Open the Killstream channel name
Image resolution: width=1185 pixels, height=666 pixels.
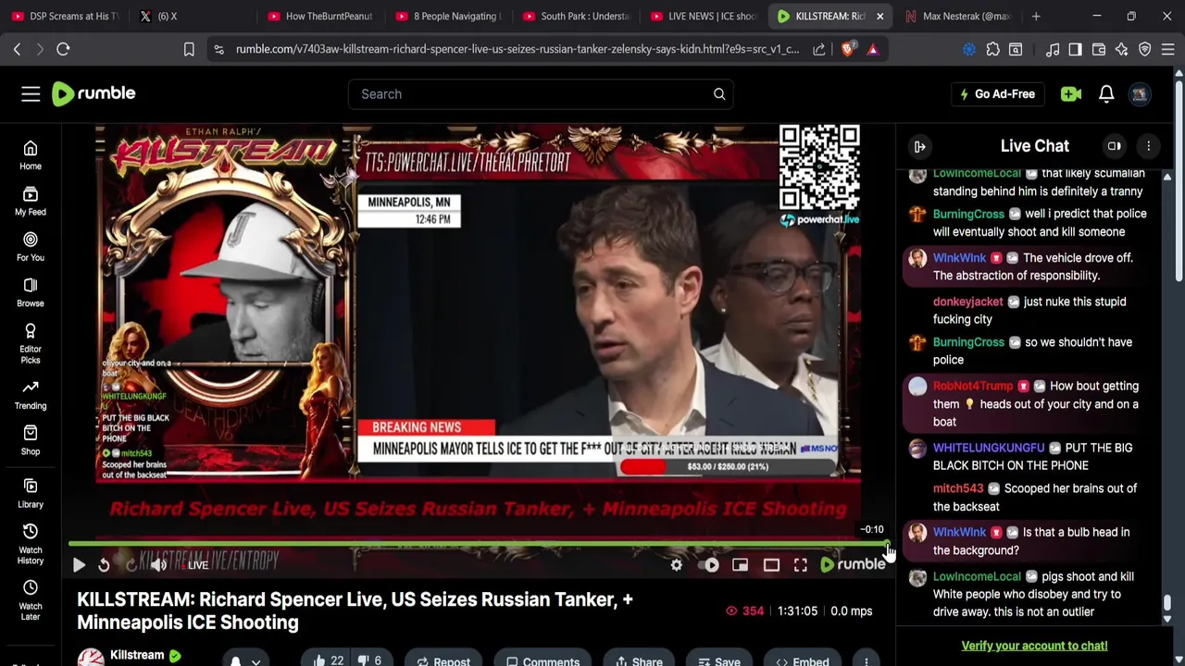(137, 655)
